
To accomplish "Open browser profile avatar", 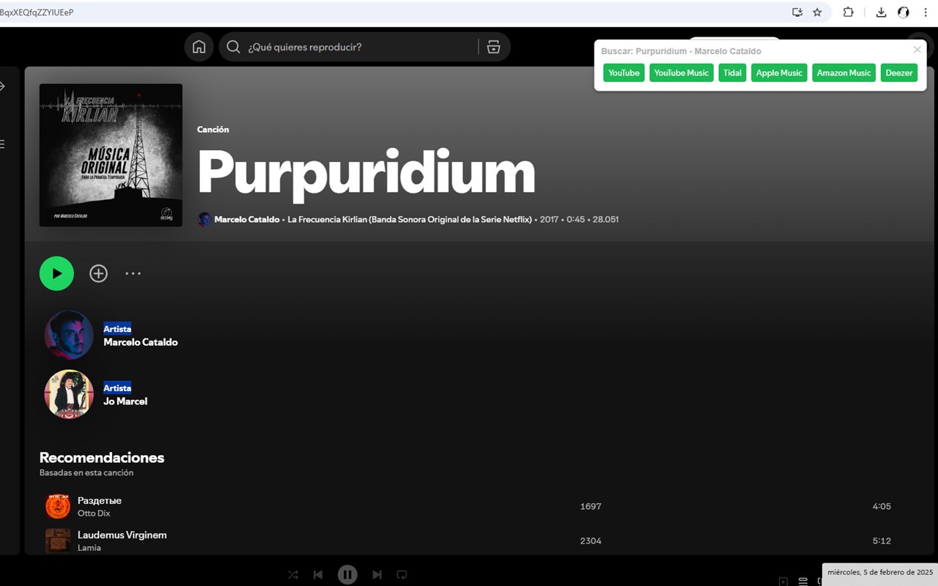I will [904, 12].
